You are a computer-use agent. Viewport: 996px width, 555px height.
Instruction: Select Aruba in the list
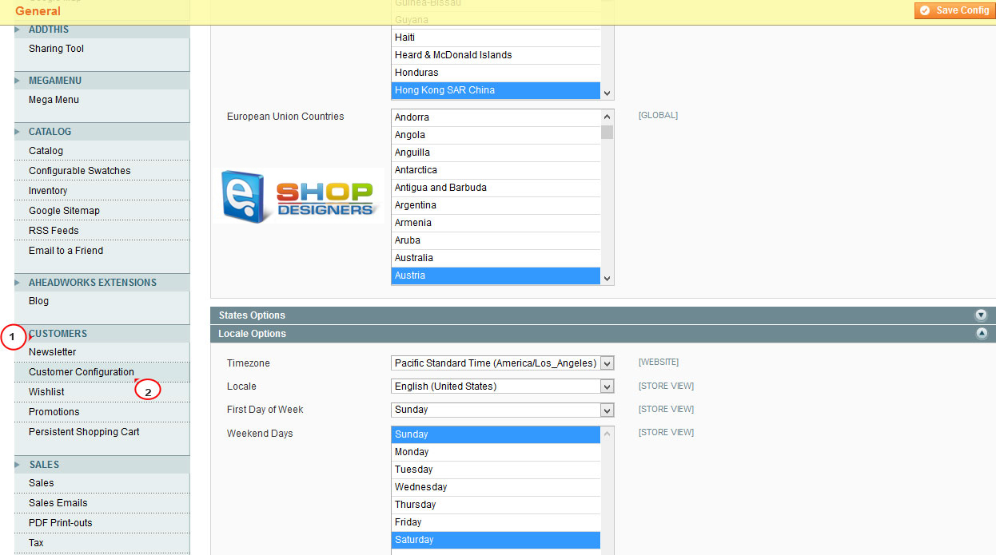pos(496,240)
